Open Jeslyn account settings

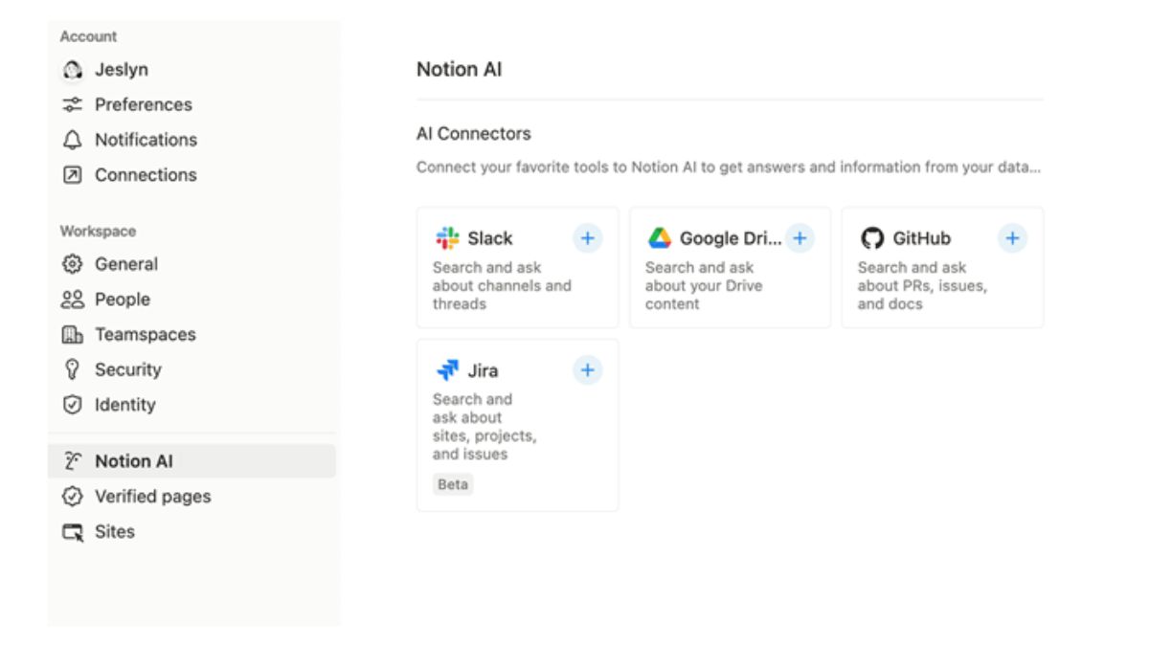click(121, 70)
